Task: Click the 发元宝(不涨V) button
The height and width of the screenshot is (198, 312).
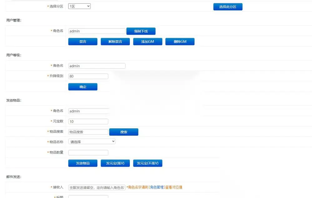Action: 148,163
